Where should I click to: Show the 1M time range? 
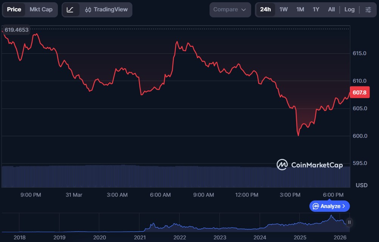click(x=300, y=9)
